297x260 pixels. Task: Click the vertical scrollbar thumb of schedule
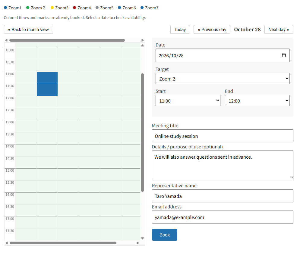click(142, 133)
